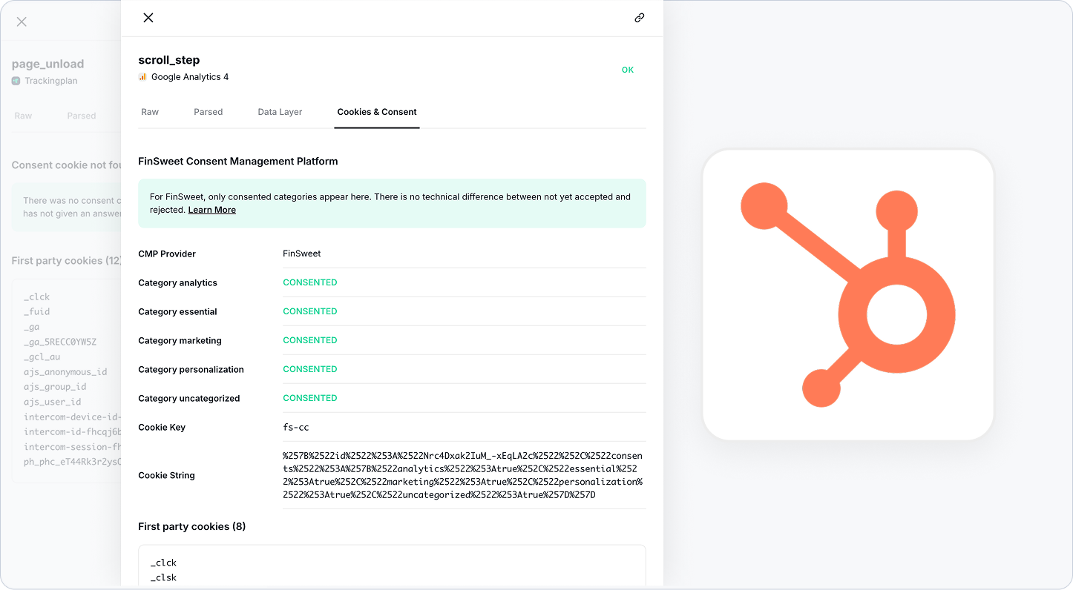1073x590 pixels.
Task: Click the CMP Provider value FinSweet
Action: pos(302,253)
